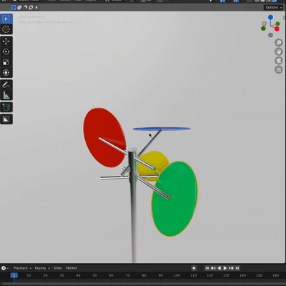
Task: Enable Set new selection mode icon
Action: click(x=14, y=7)
